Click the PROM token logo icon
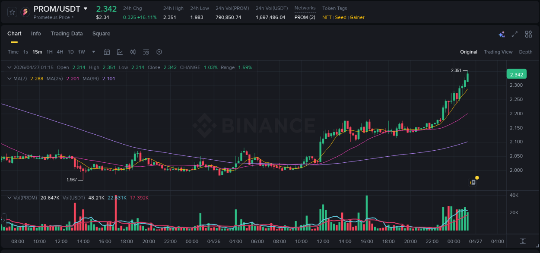540x253 pixels. point(25,12)
